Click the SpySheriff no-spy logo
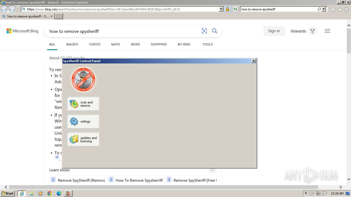 [x=83, y=80]
